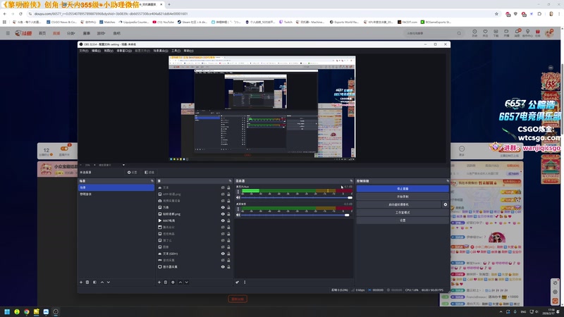Screen dimensions: 564x317
Task: Open desktop audio channel three-dot menu
Action: pos(238,209)
